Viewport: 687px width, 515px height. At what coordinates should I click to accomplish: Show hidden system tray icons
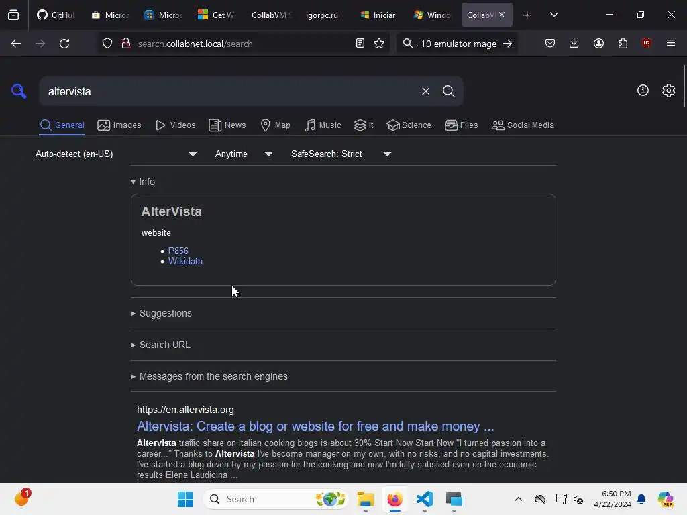(x=519, y=499)
